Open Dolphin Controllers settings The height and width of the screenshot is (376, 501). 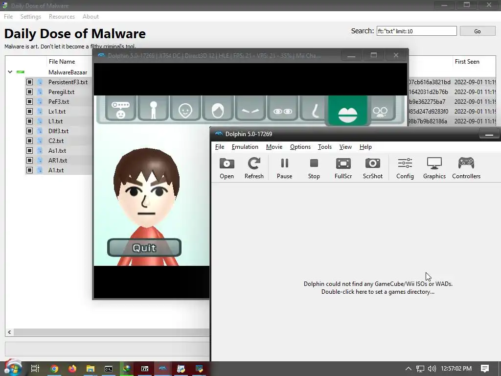(466, 168)
